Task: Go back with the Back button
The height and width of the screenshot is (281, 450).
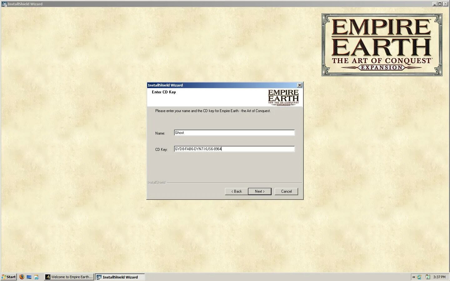Action: click(x=236, y=191)
